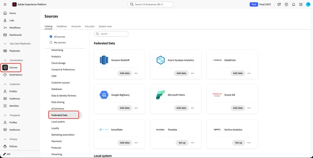Open more options for Azure Synapse Analytics
The width and height of the screenshot is (313, 158).
[192, 73]
